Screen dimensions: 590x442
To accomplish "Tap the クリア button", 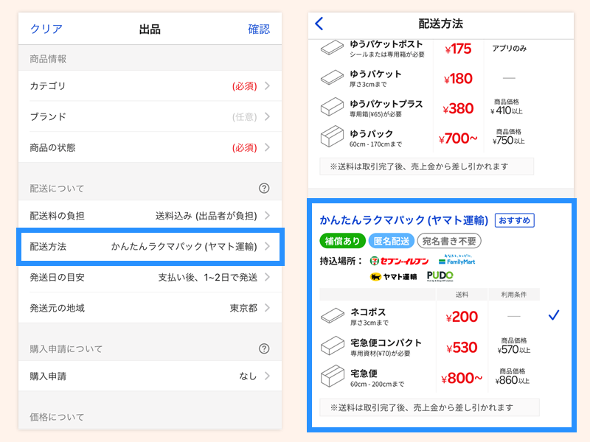I will (x=46, y=29).
